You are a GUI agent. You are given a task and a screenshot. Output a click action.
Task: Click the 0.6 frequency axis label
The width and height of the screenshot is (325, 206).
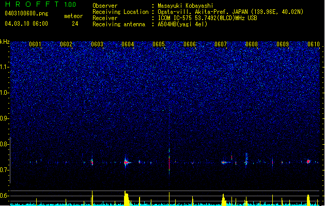click(4, 196)
